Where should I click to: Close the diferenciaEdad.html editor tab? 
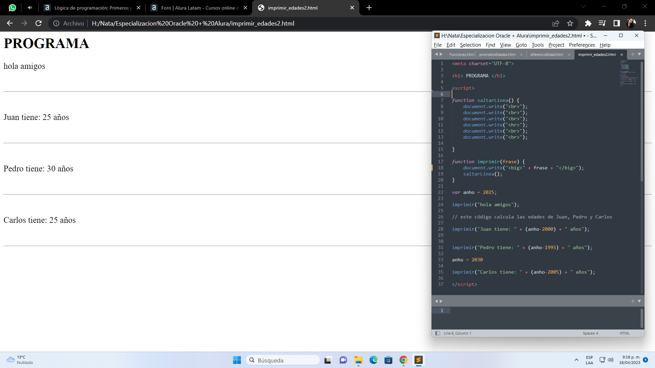569,55
